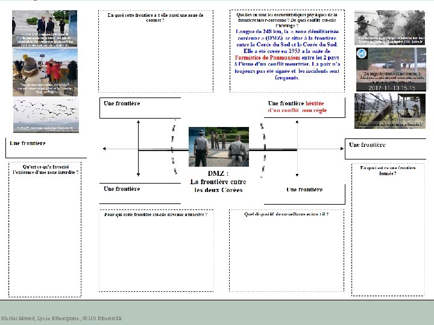The height and width of the screenshot is (325, 434).
Task: Click the central DMZ soldiers photo
Action: tap(219, 147)
